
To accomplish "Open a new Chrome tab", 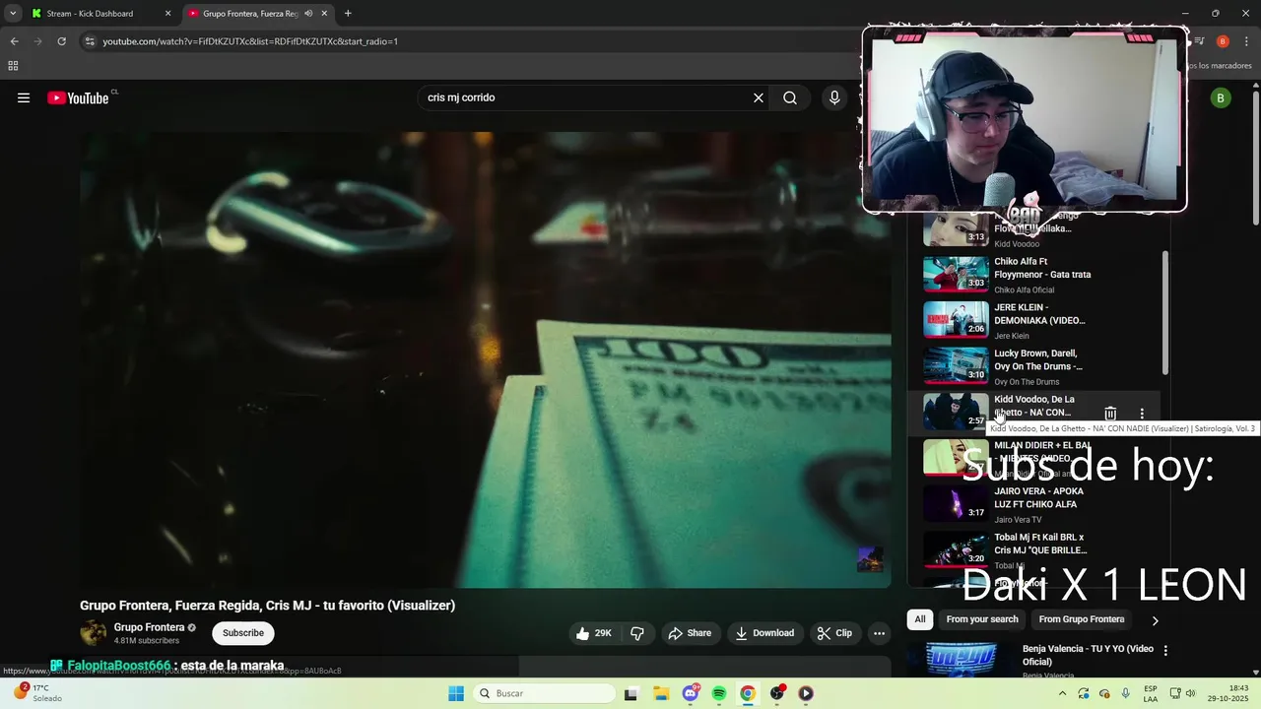I will click(348, 14).
